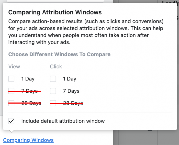Click the struck-through "28 Days" label under Click
Screen dimensions: 179x145
73,103
